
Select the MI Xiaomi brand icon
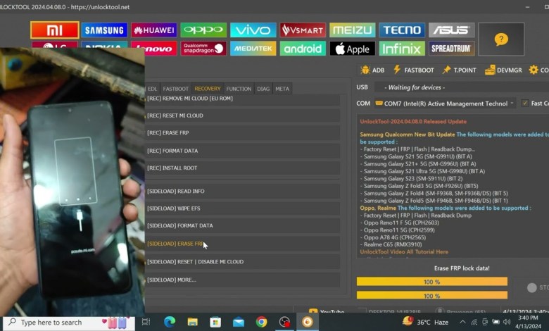click(55, 30)
